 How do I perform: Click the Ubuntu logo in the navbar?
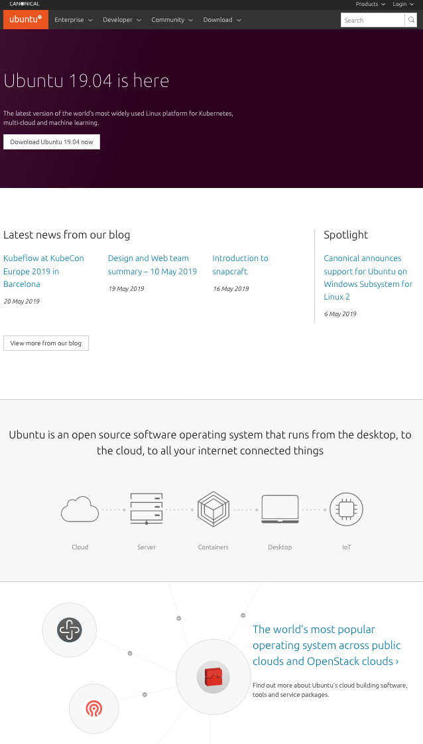[x=26, y=19]
